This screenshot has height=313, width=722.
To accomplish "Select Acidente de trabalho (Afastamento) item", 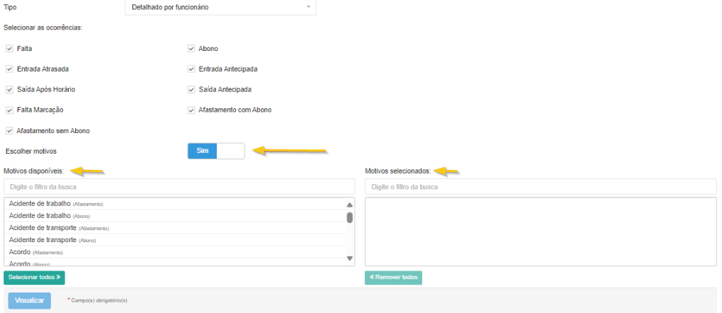I will (55, 204).
